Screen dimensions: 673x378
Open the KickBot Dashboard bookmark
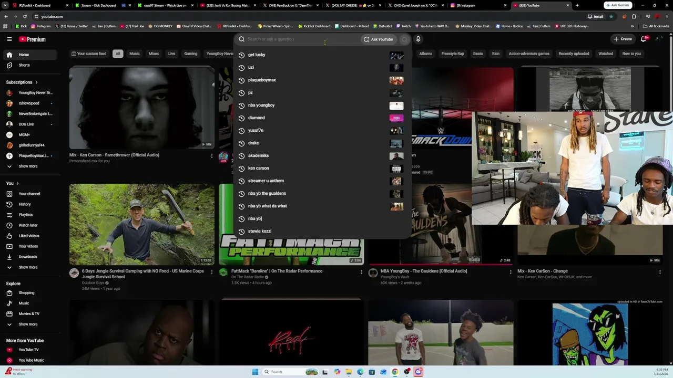314,26
